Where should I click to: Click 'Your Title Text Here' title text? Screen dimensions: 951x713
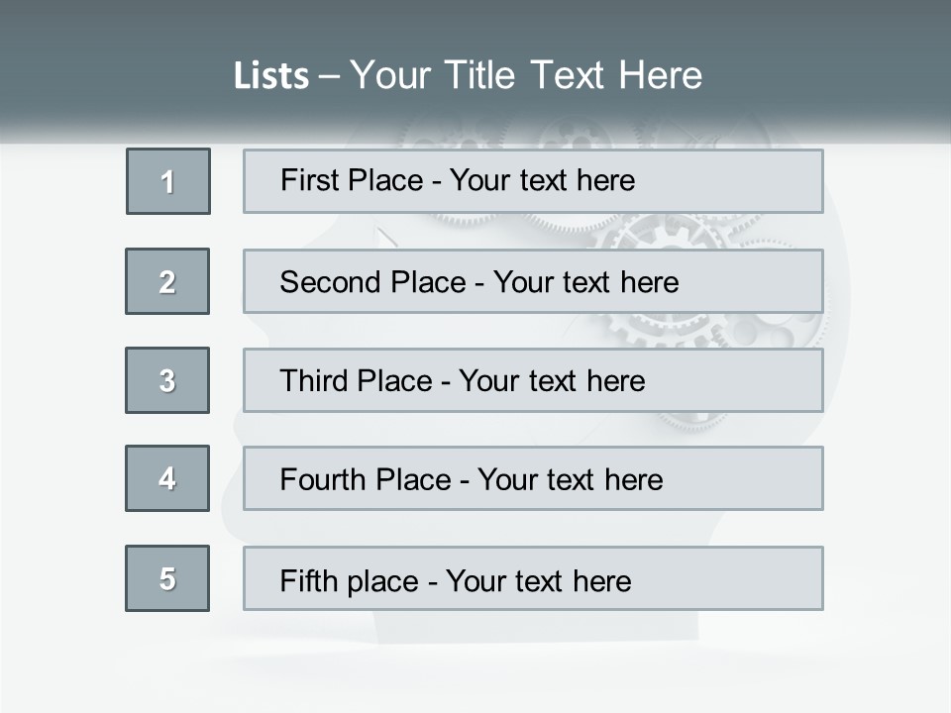click(525, 75)
